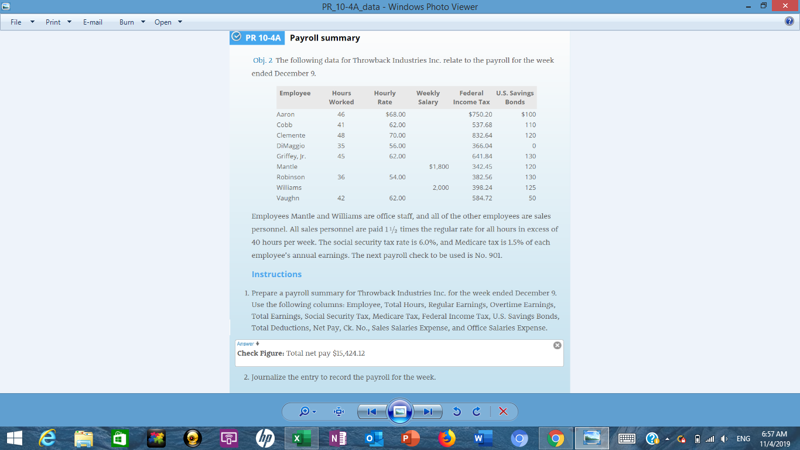Click the Instructions heading
The width and height of the screenshot is (800, 450).
[276, 274]
